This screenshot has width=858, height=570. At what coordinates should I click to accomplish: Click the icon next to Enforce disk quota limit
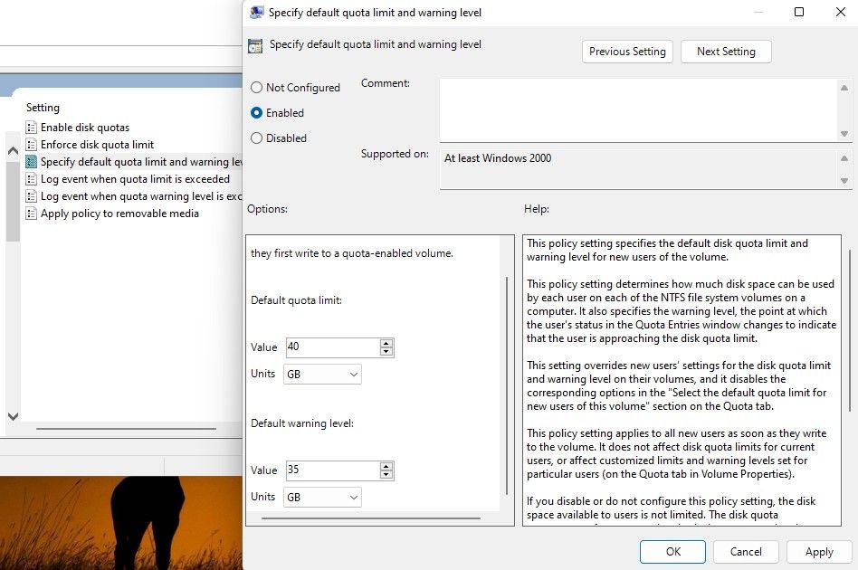tap(32, 145)
